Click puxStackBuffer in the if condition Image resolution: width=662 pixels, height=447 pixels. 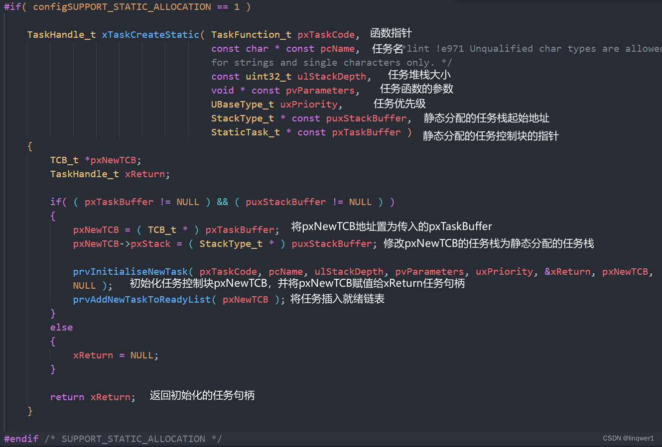coord(286,202)
